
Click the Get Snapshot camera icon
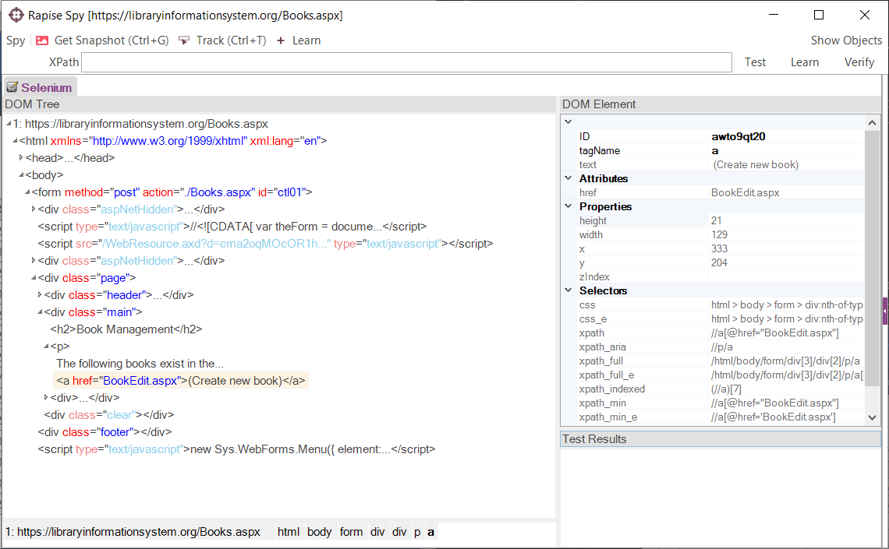(42, 40)
